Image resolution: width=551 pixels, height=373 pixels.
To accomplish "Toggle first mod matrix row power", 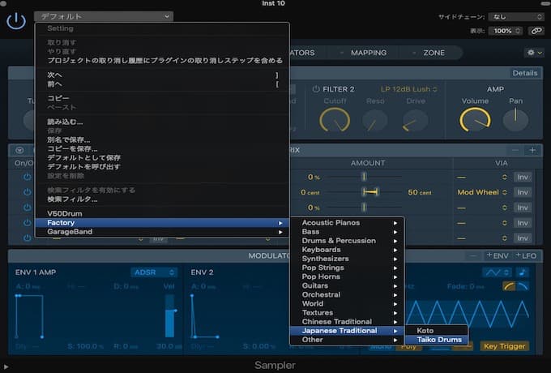I will [x=27, y=177].
